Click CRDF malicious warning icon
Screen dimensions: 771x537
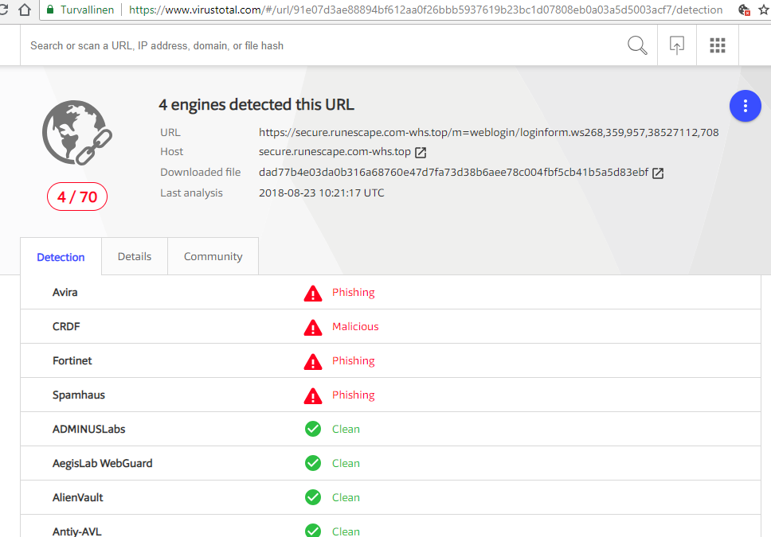313,327
